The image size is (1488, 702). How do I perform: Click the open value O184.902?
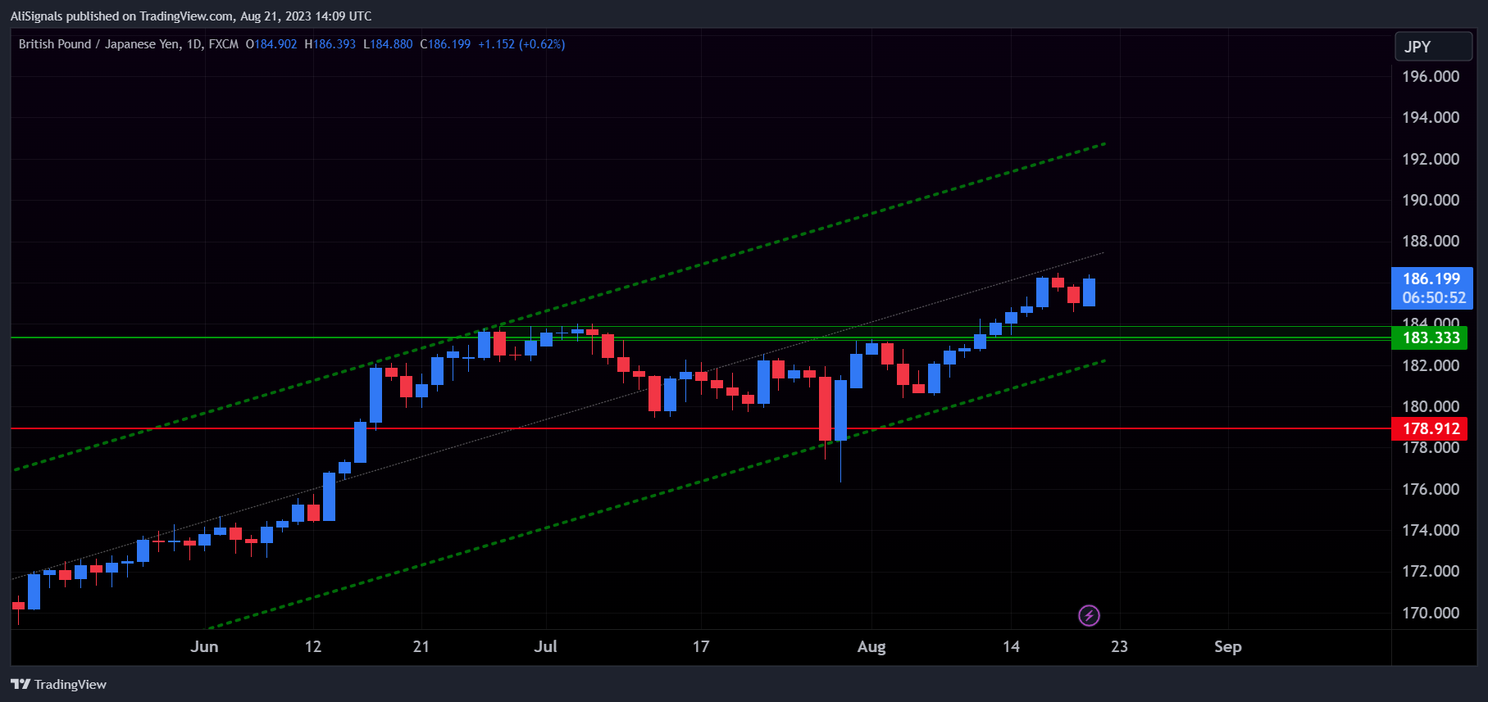[271, 44]
